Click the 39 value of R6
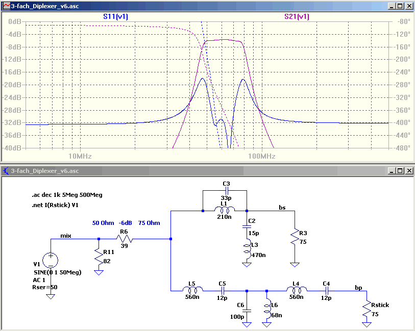Screen dimensions: 415x331 click(125, 246)
